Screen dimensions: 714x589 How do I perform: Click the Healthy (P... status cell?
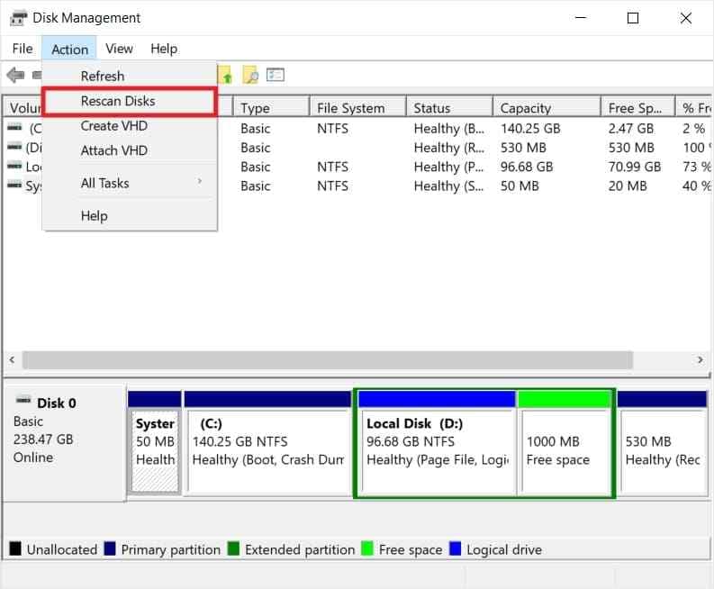pos(449,167)
